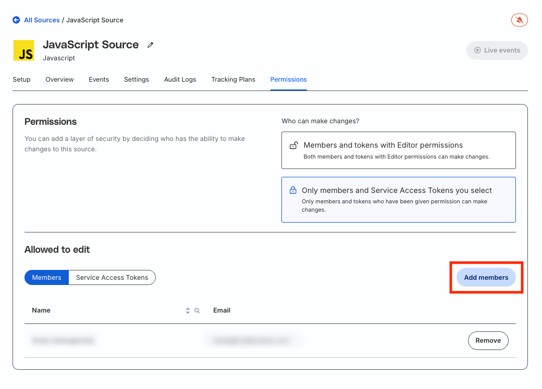Select the Permissions tab
542x389 pixels.
tap(289, 80)
